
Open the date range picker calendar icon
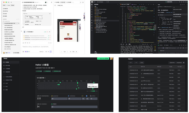point(184,63)
